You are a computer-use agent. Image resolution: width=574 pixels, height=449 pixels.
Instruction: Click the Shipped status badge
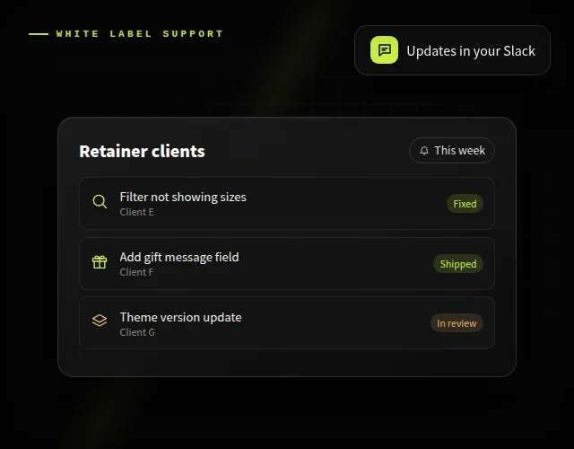458,264
